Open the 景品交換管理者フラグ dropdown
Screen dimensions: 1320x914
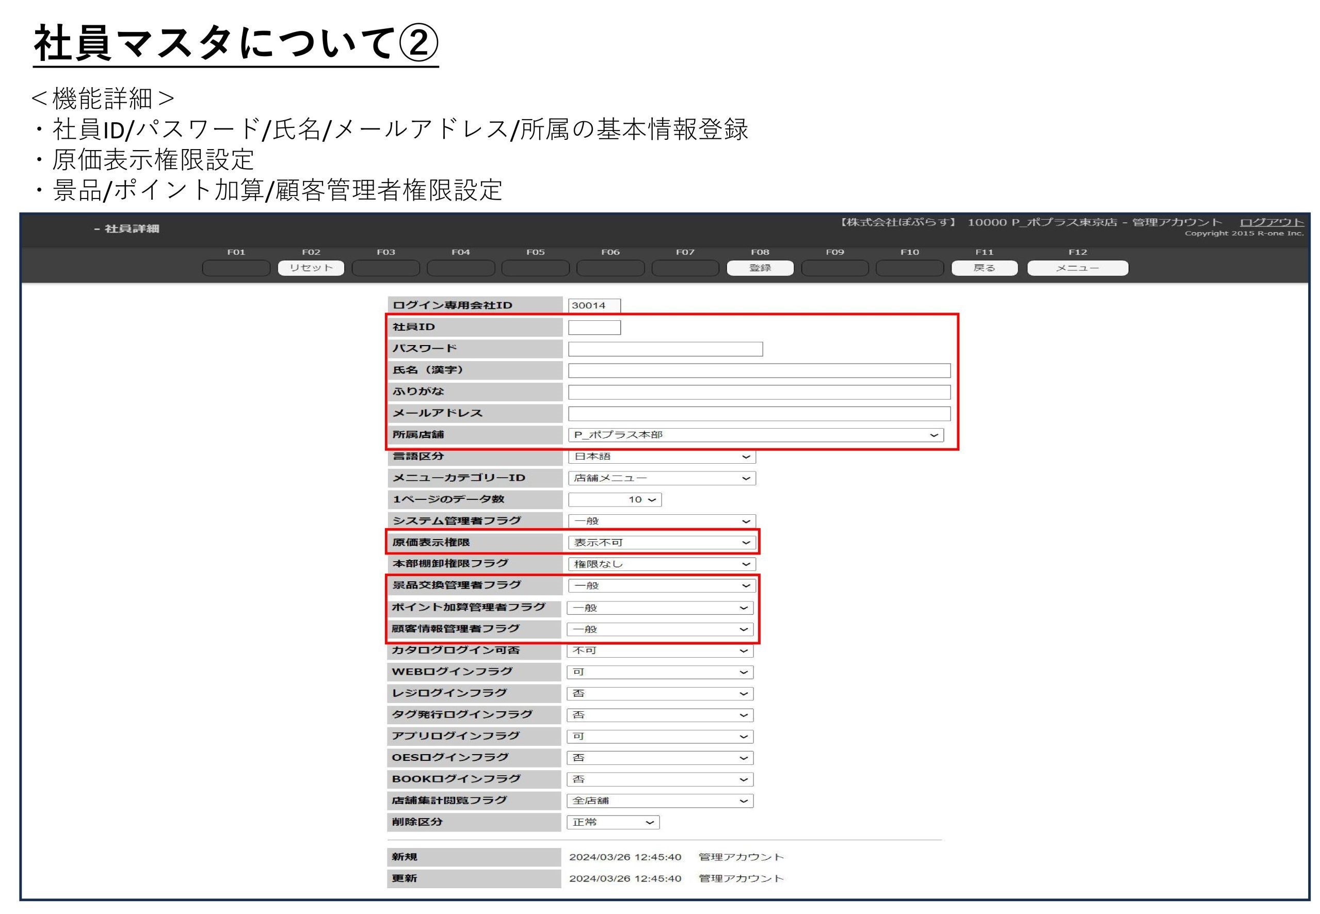tap(661, 585)
